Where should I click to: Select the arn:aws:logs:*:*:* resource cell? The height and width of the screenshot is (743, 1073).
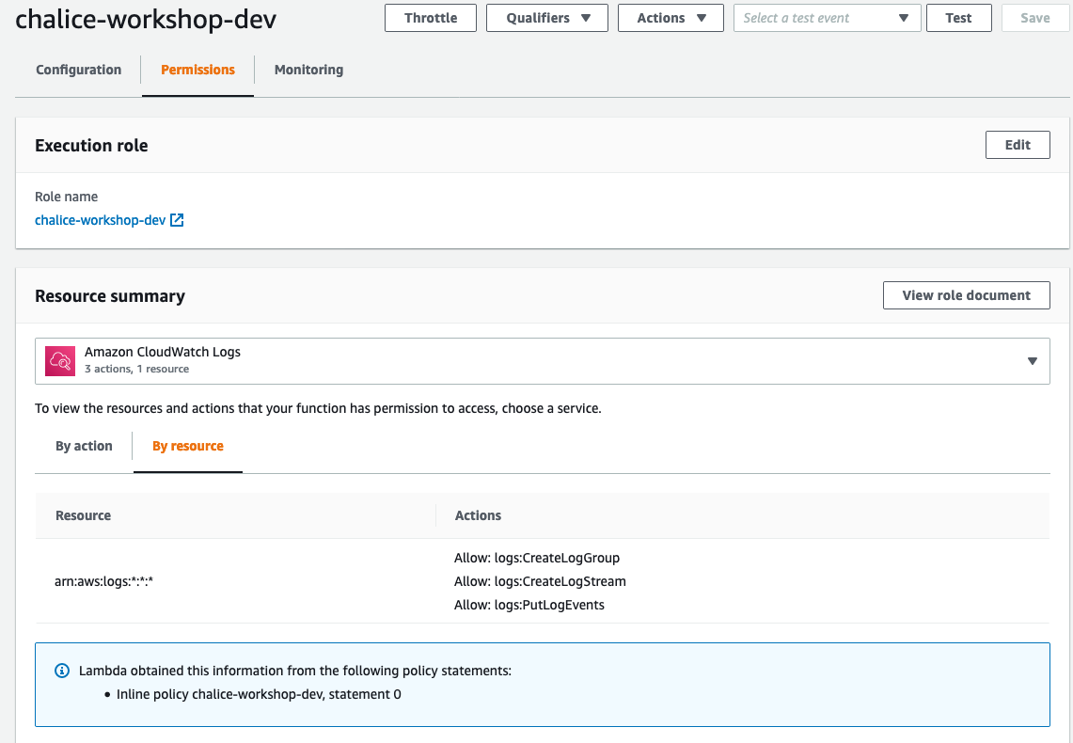click(x=104, y=581)
